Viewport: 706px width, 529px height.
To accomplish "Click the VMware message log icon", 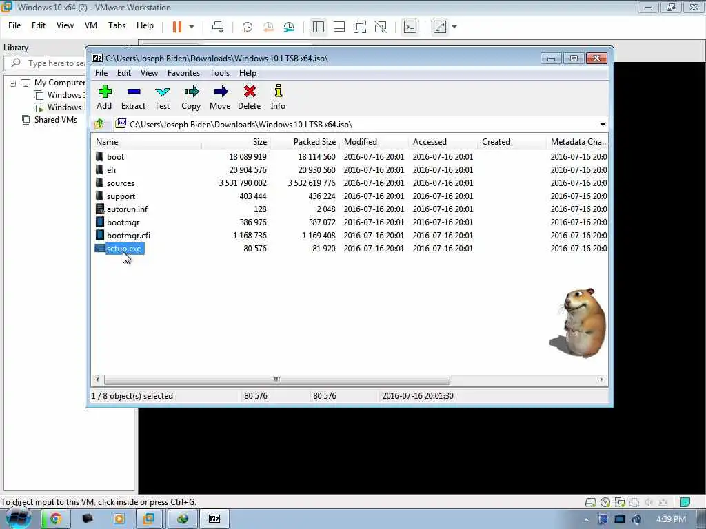I will (685, 502).
